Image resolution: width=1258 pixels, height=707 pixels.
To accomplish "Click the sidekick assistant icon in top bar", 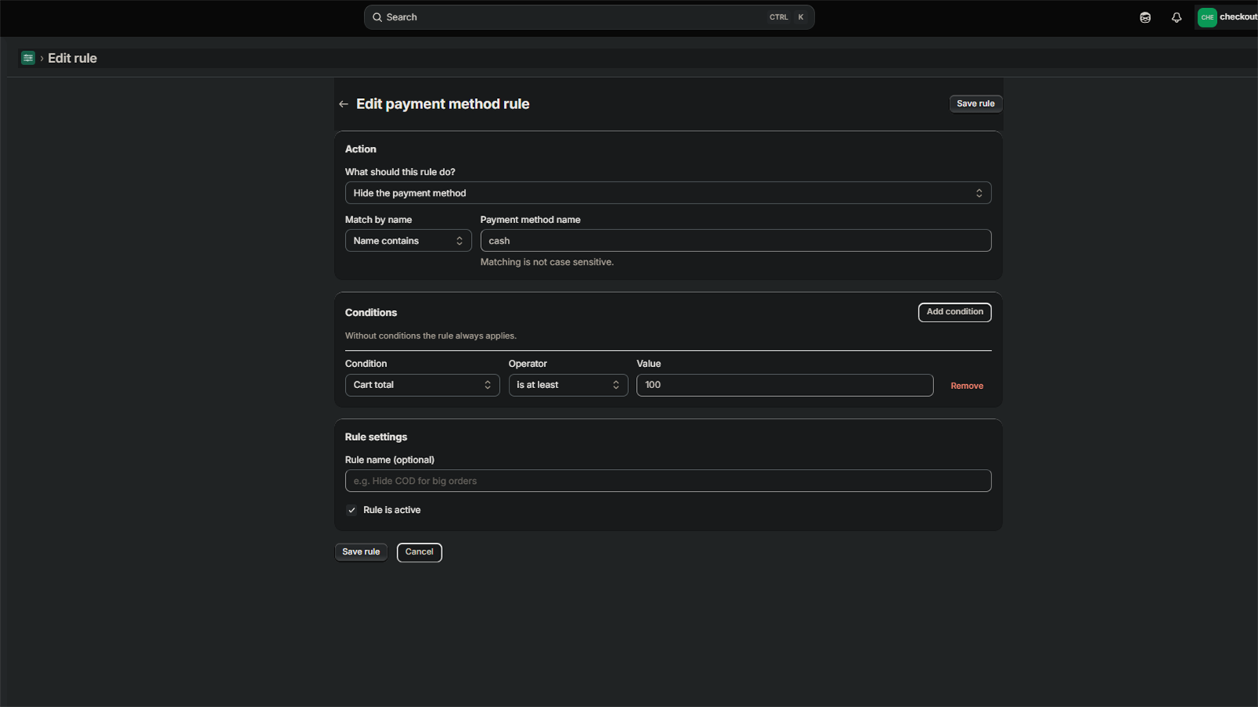I will click(x=1145, y=17).
